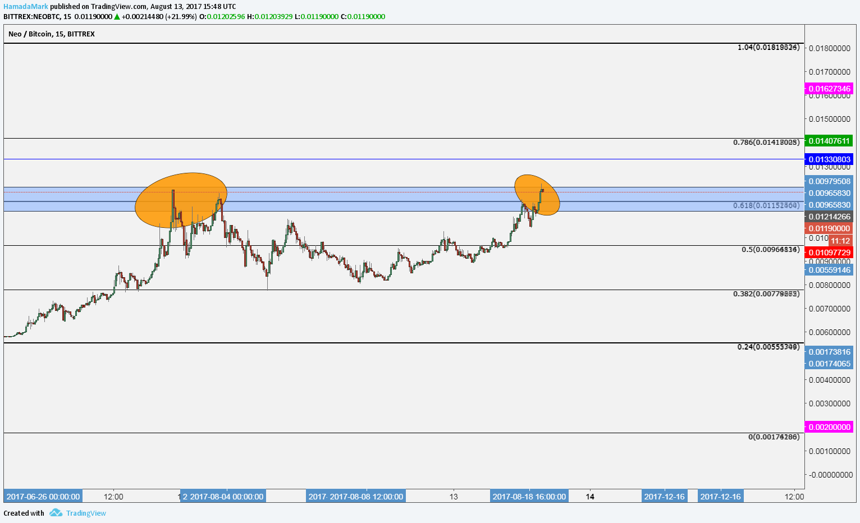
Task: Select the dark 0.01214266 price label
Action: (x=829, y=217)
